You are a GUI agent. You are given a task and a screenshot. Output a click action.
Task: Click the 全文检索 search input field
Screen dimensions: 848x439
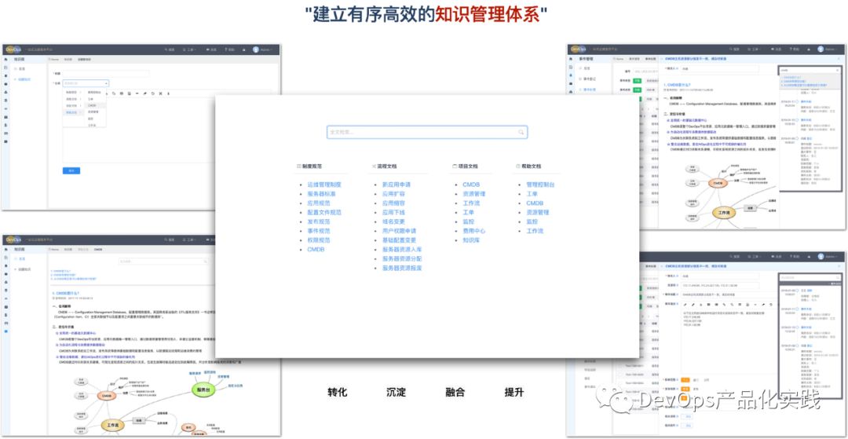click(426, 133)
